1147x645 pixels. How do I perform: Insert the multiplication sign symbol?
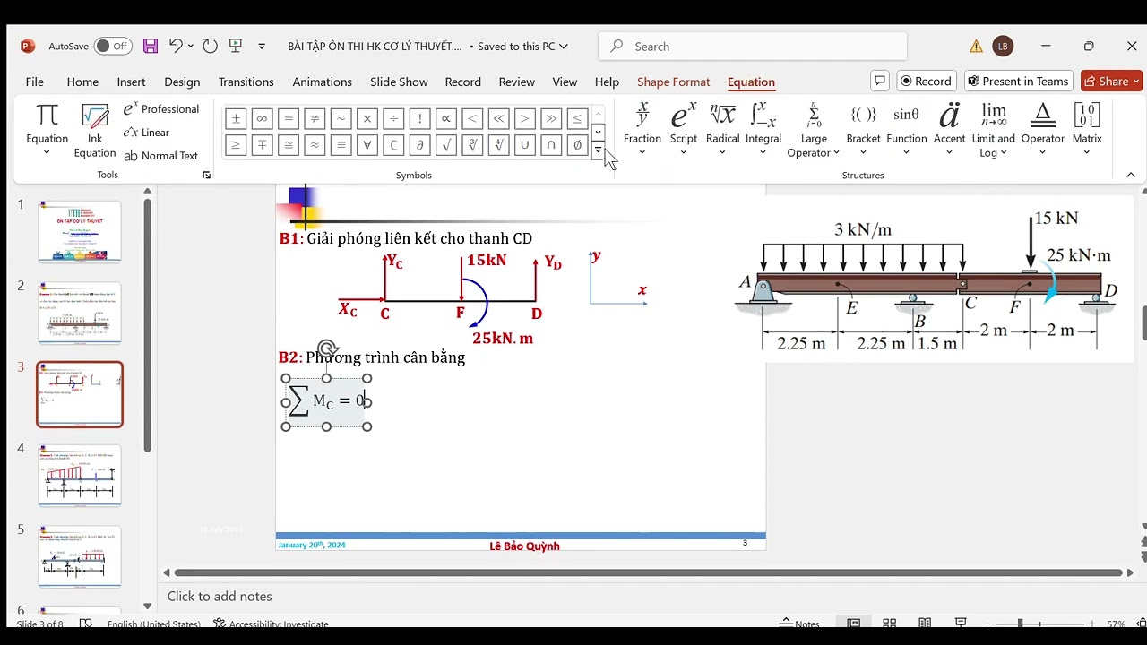[367, 117]
